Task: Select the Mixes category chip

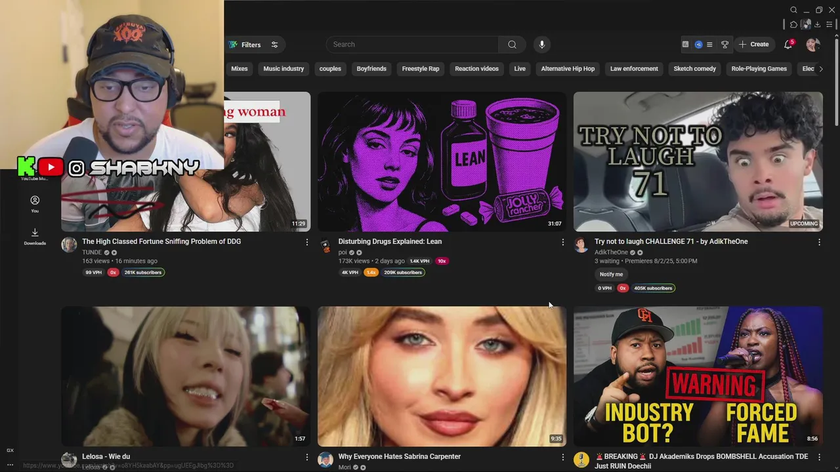Action: 240,69
